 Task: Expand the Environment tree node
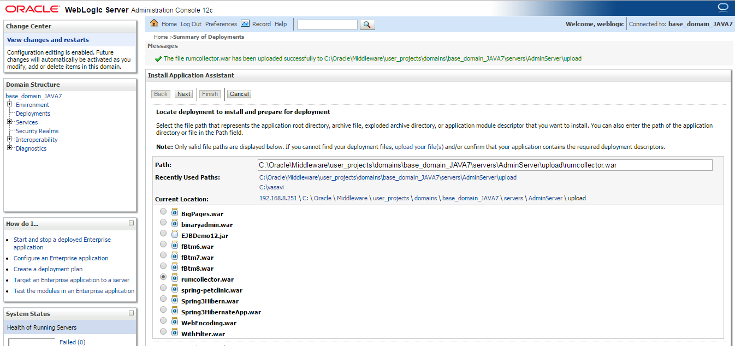(x=10, y=104)
